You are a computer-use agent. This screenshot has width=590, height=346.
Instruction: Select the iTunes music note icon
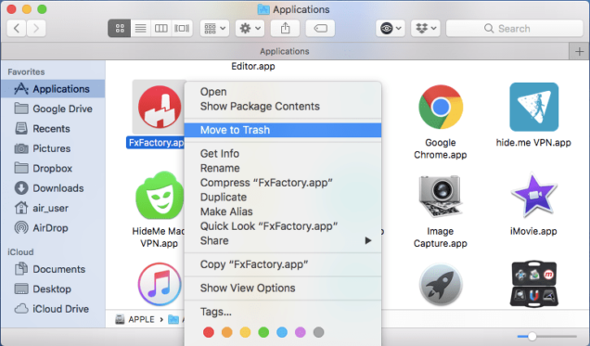click(x=160, y=285)
